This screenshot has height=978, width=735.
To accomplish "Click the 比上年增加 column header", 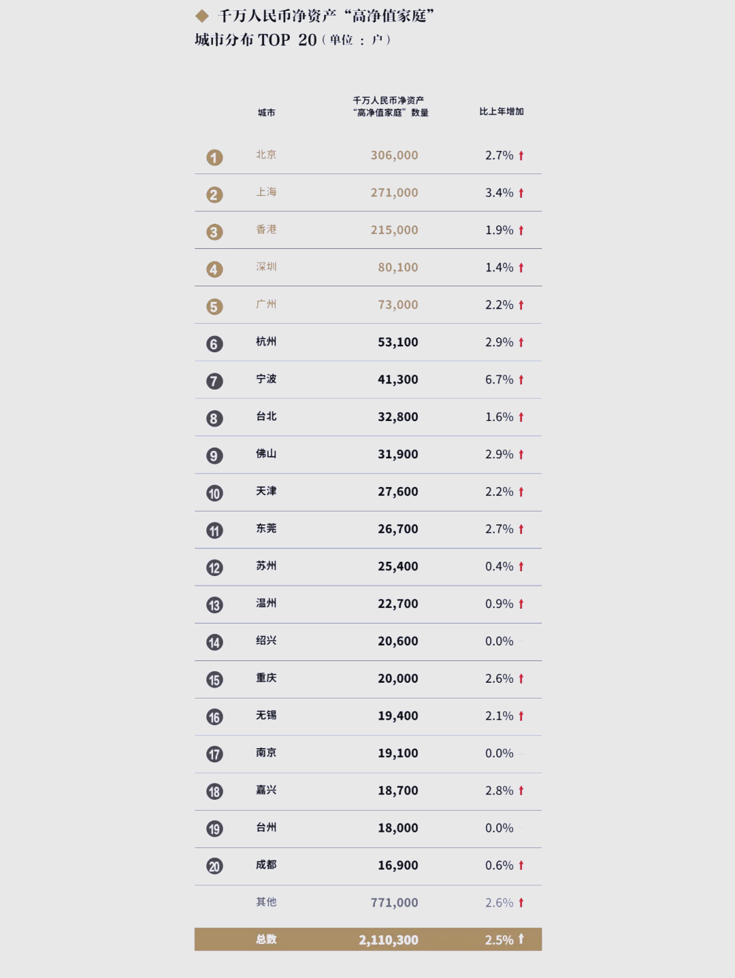I will (502, 112).
